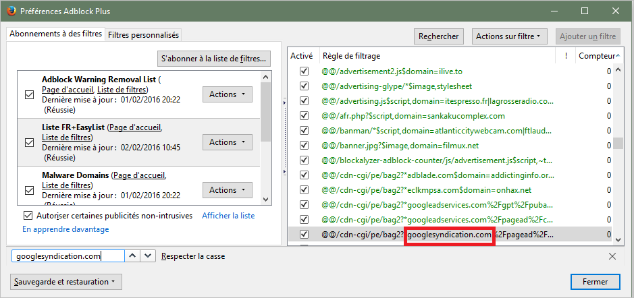The height and width of the screenshot is (298, 634).
Task: Click the search field containing googlesyndication.com
Action: click(x=68, y=256)
